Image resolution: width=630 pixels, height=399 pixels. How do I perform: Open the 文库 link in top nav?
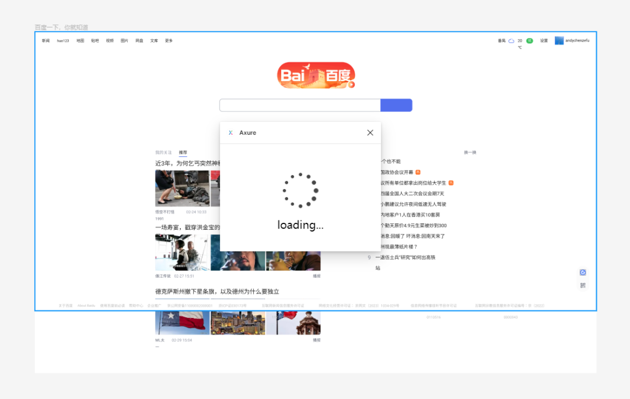(x=154, y=41)
